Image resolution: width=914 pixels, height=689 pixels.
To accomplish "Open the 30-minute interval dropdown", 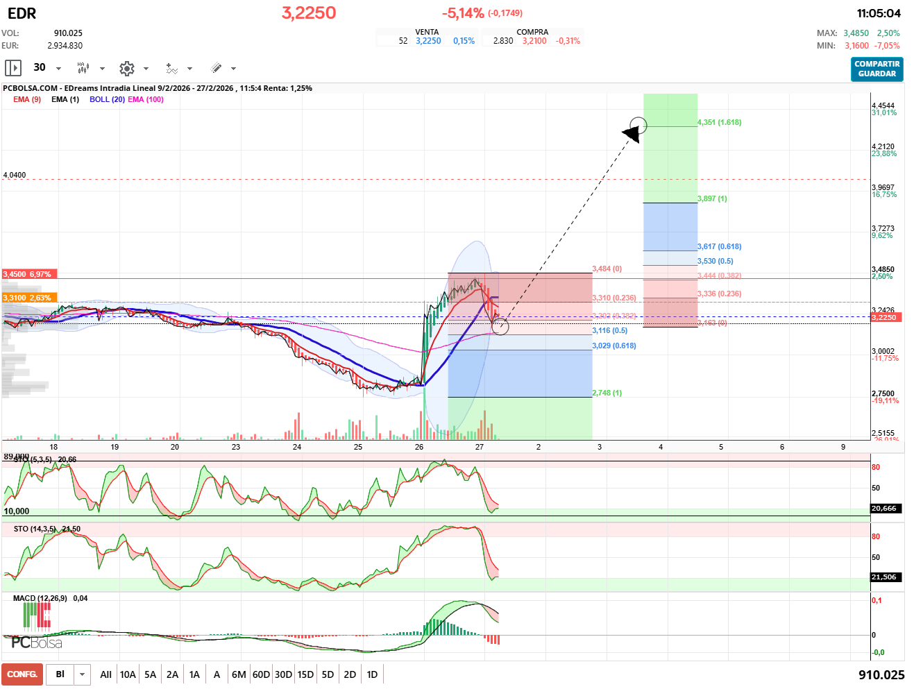I will pyautogui.click(x=58, y=69).
